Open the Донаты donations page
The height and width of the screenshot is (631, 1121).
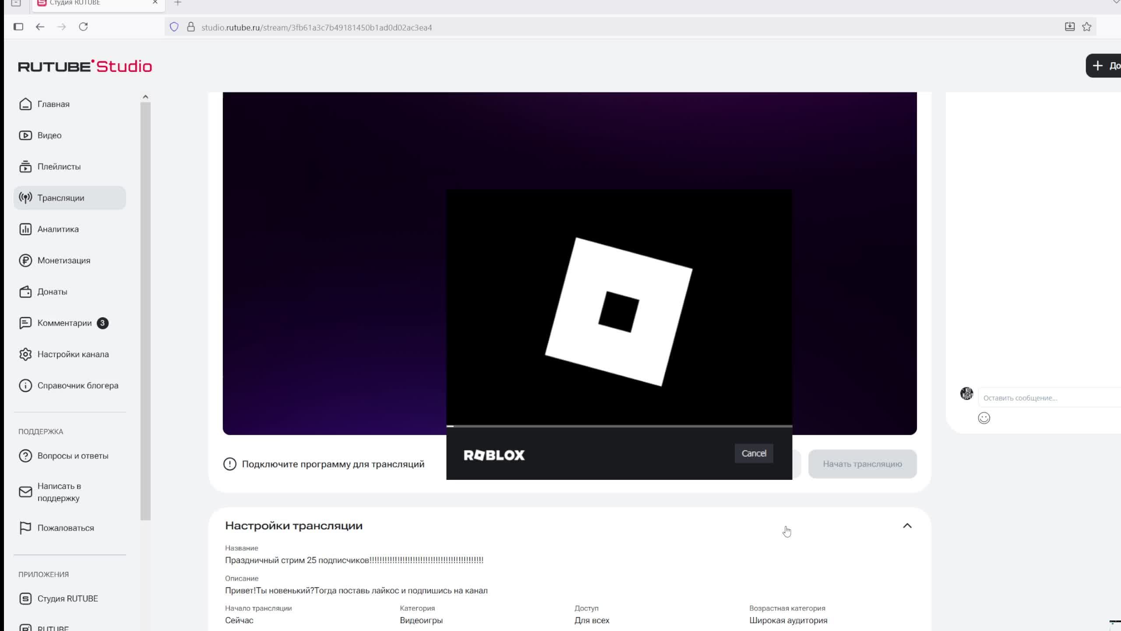coord(52,292)
